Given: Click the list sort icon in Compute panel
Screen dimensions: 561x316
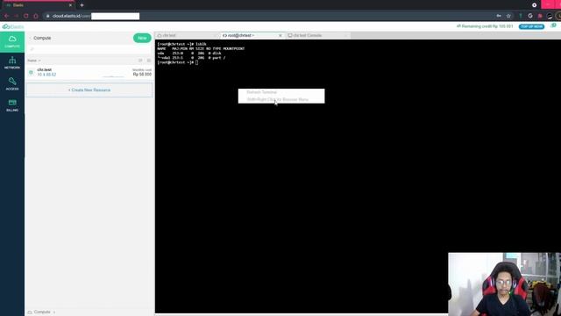Looking at the screenshot, I should [140, 61].
